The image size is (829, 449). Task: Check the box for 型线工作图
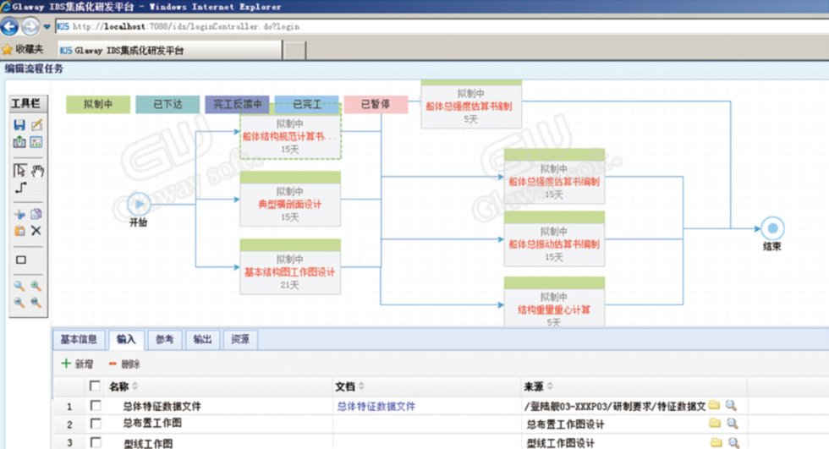[x=96, y=442]
